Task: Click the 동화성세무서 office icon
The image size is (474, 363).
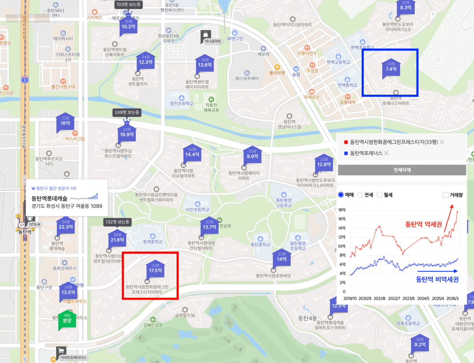Action: pos(64,262)
